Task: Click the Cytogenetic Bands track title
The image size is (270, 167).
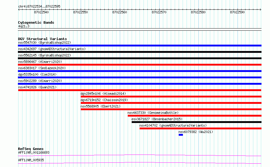Action: point(36,22)
